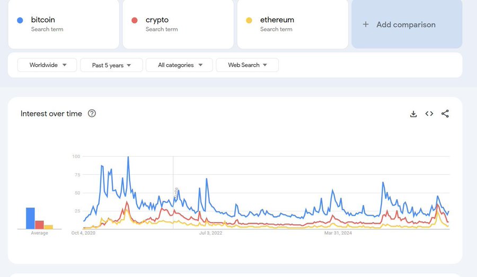
Task: Select the bitcoin search term card
Action: [64, 24]
